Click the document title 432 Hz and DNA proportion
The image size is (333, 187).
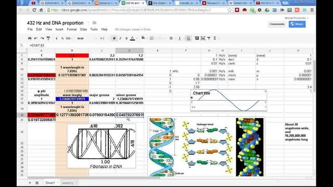(x=55, y=23)
